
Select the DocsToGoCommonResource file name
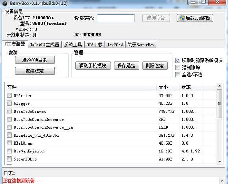pyautogui.click(x=39, y=119)
